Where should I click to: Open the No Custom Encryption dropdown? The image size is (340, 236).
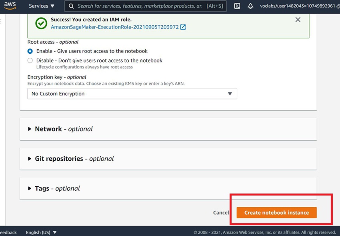tap(132, 93)
